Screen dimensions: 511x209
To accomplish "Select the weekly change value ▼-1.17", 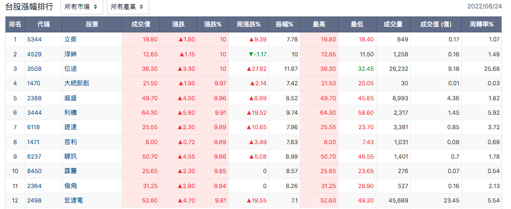I will (x=257, y=54).
